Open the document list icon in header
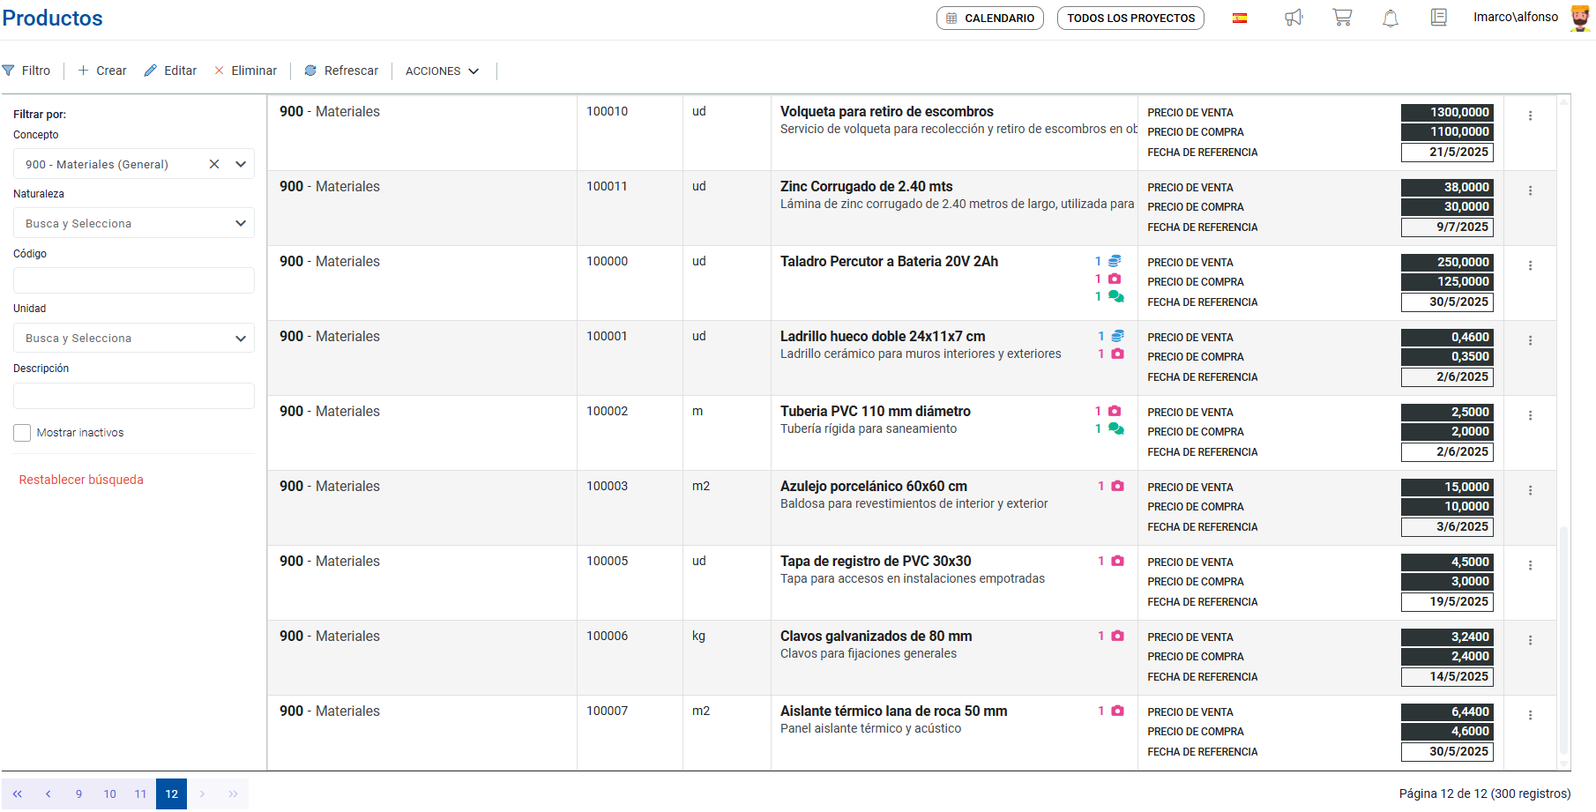 1438,18
